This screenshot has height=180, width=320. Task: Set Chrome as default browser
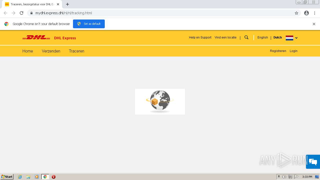click(89, 24)
